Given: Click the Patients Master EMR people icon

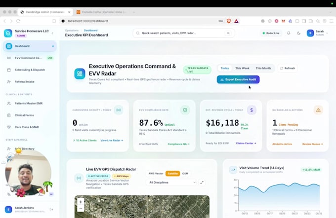Looking at the screenshot, I should [9, 104].
